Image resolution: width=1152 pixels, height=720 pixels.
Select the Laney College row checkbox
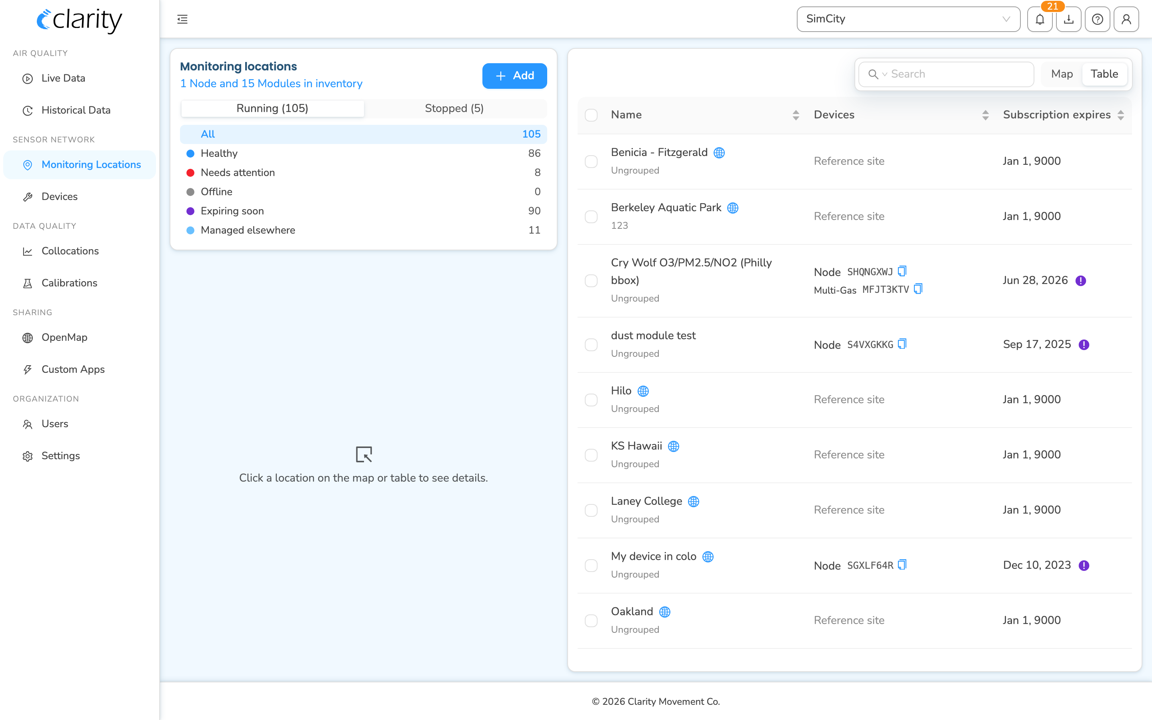tap(591, 510)
